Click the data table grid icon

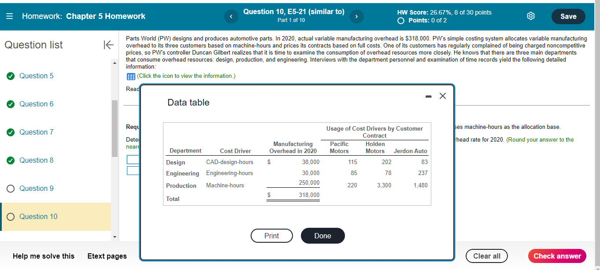(x=131, y=77)
